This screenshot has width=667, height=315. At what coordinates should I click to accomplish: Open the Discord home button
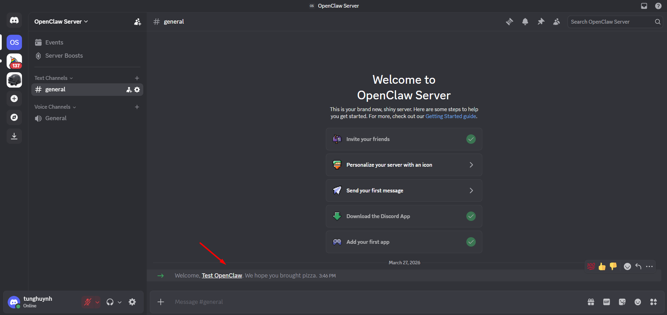tap(14, 20)
